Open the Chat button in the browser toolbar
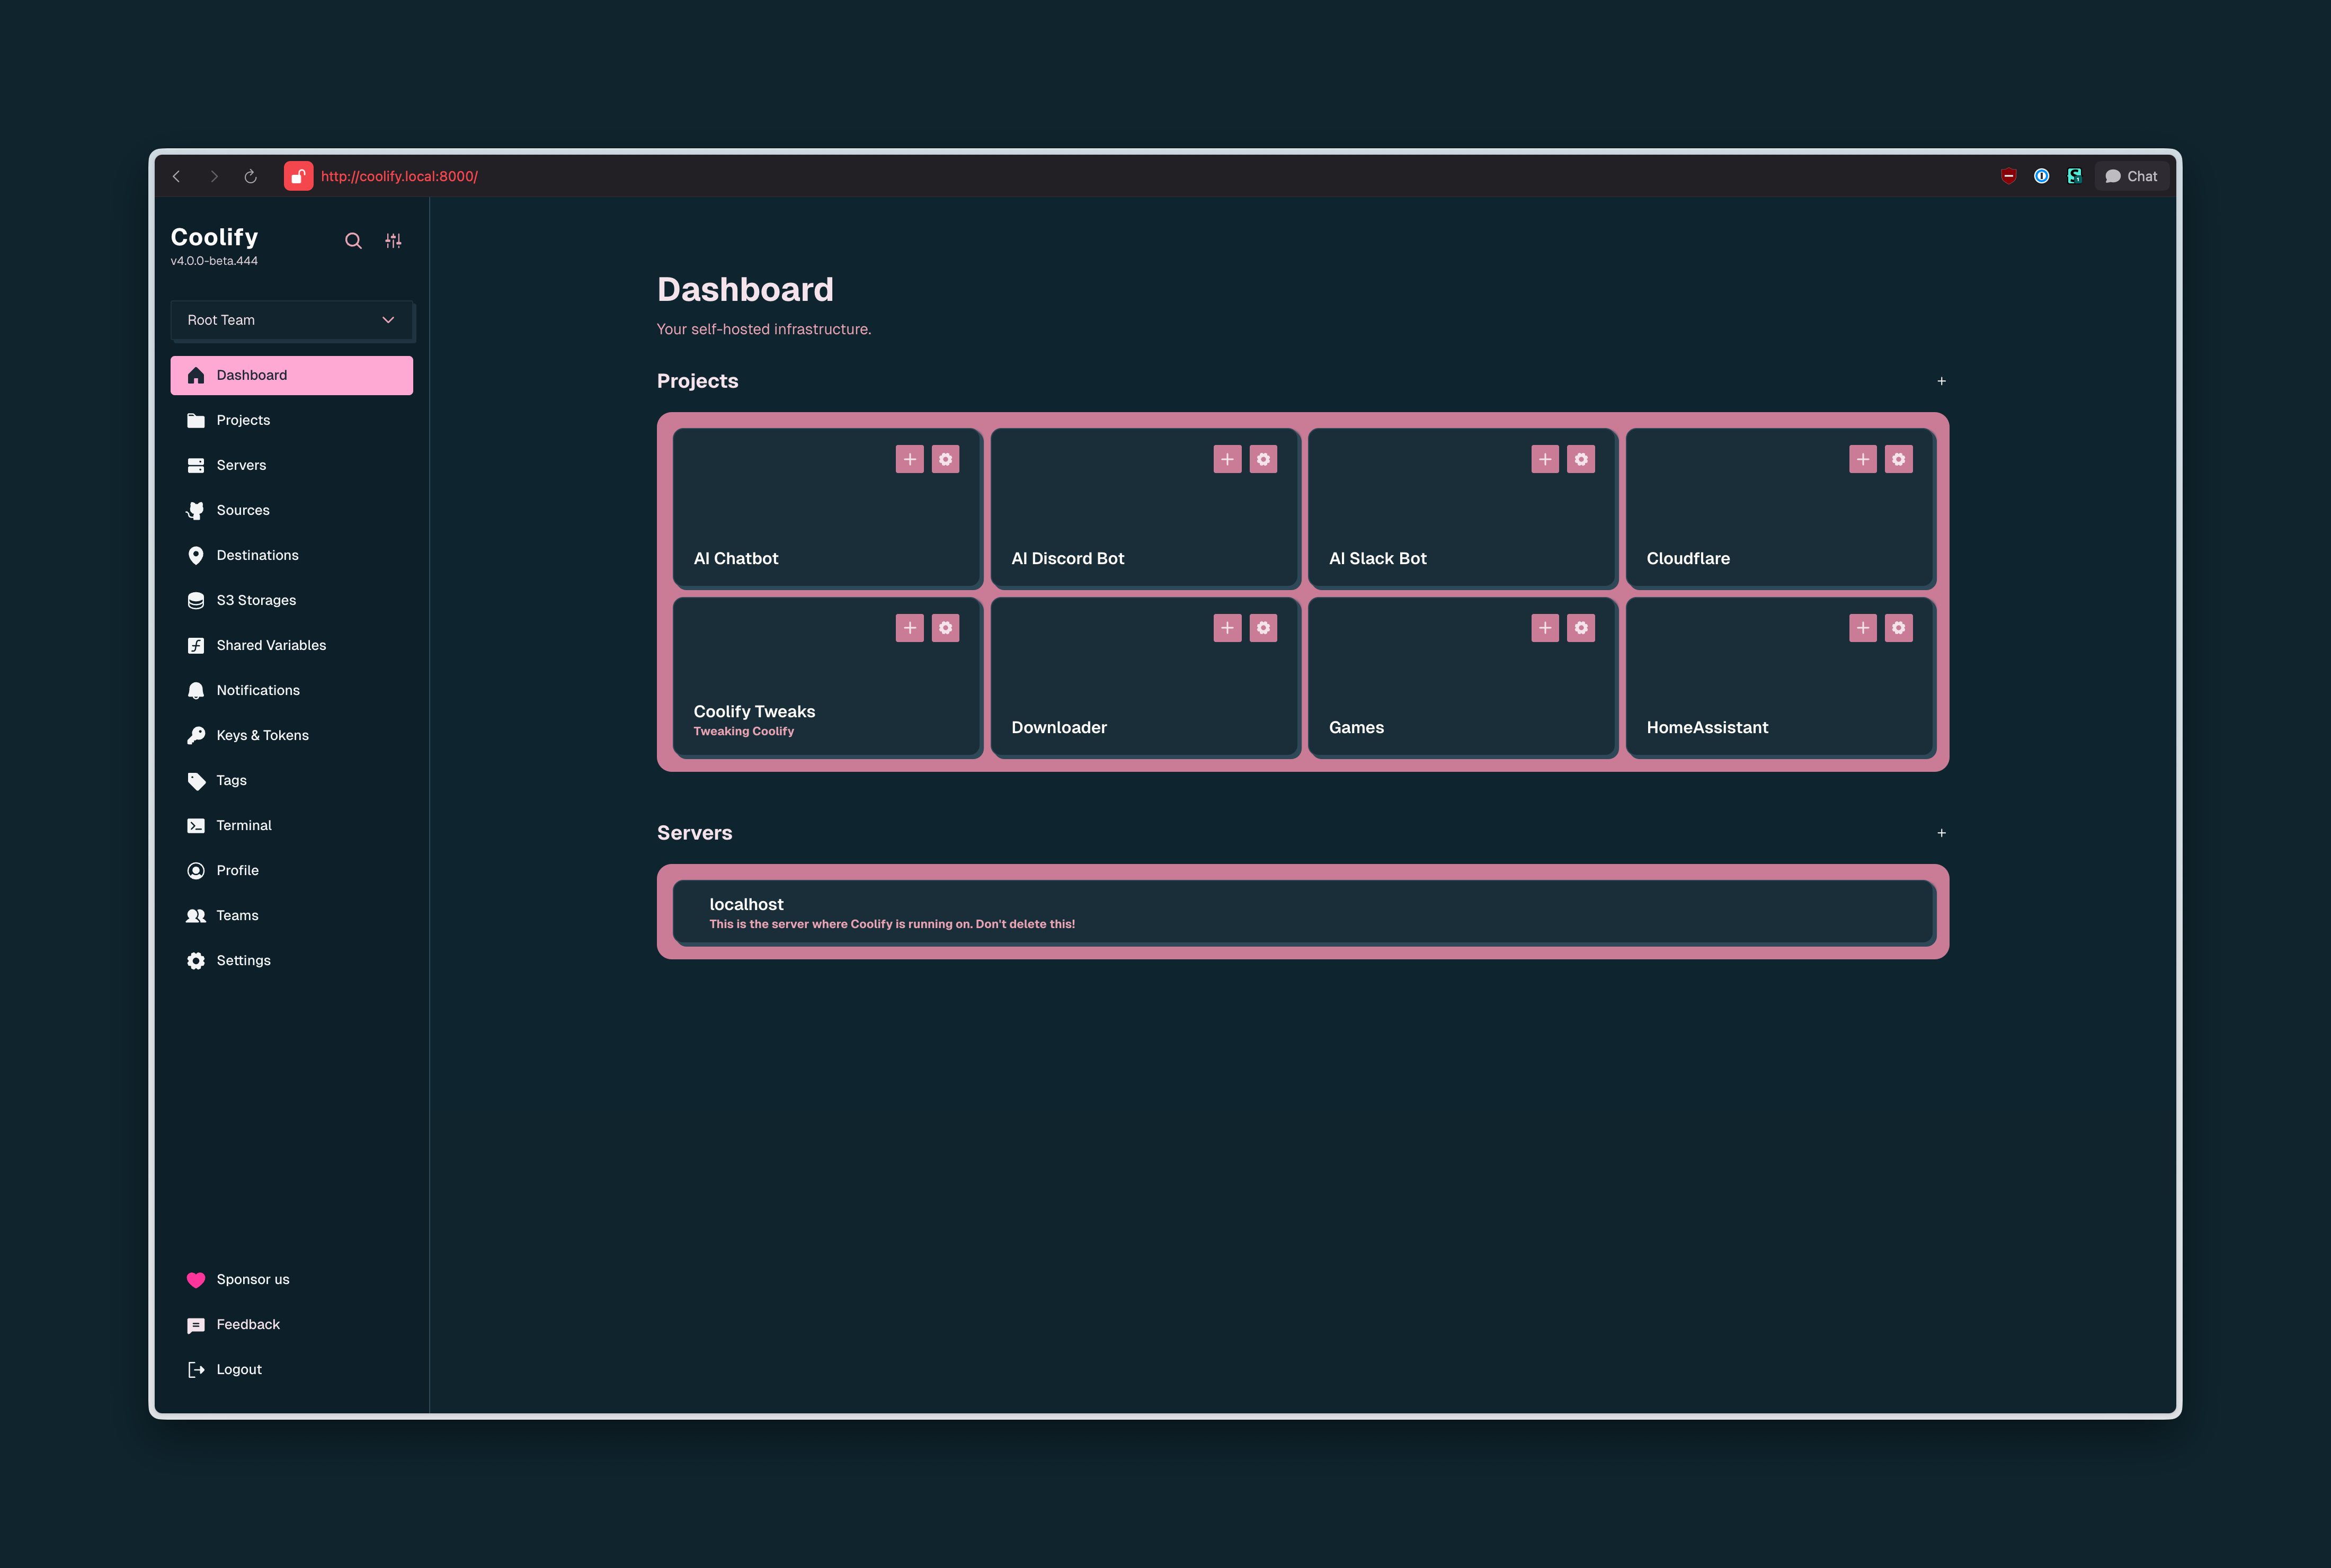The image size is (2331, 1568). [x=2131, y=176]
